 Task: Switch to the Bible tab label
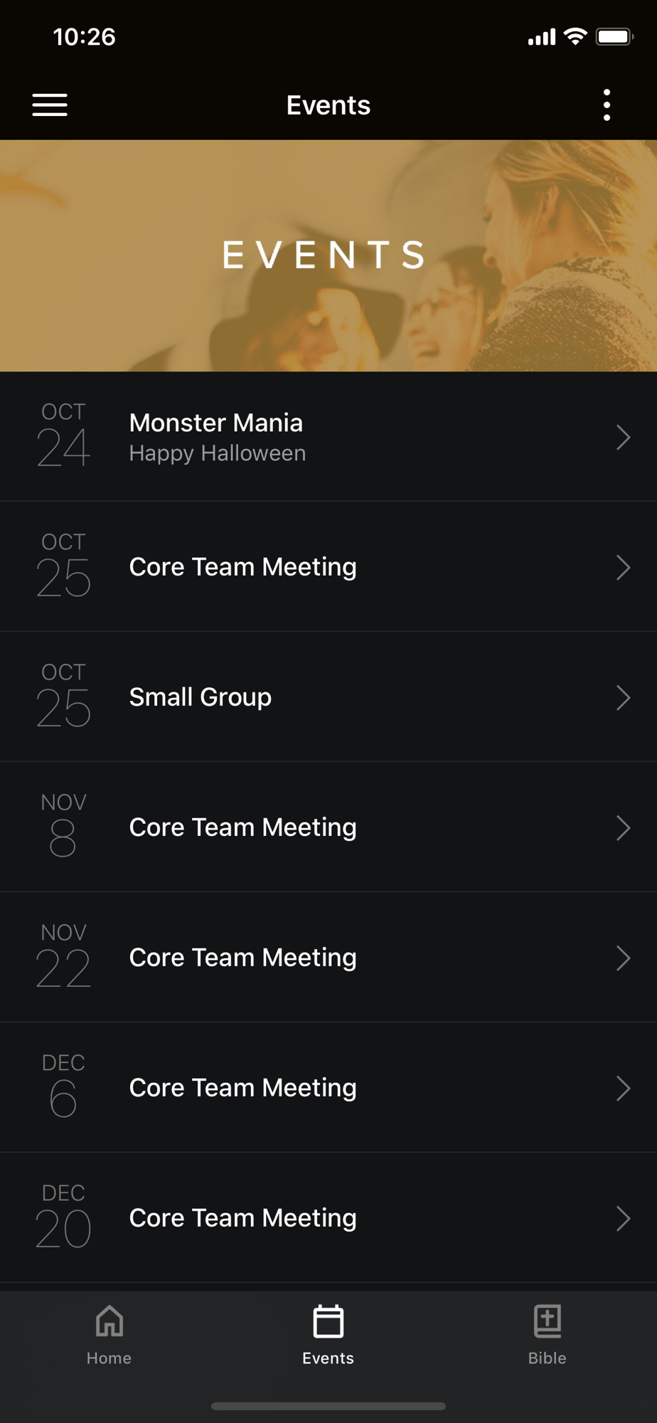(x=547, y=1358)
